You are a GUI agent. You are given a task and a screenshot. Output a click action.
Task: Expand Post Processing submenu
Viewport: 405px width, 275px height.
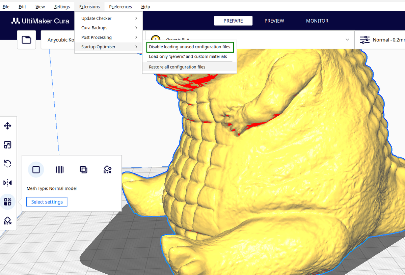[x=108, y=37]
